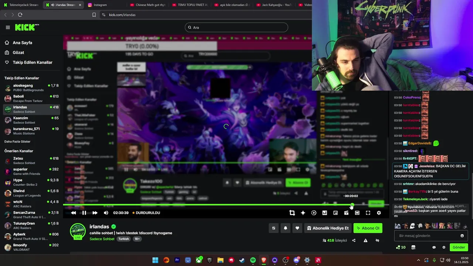
Task: Click Abonelik Hediye Et button
Action: [x=328, y=228]
